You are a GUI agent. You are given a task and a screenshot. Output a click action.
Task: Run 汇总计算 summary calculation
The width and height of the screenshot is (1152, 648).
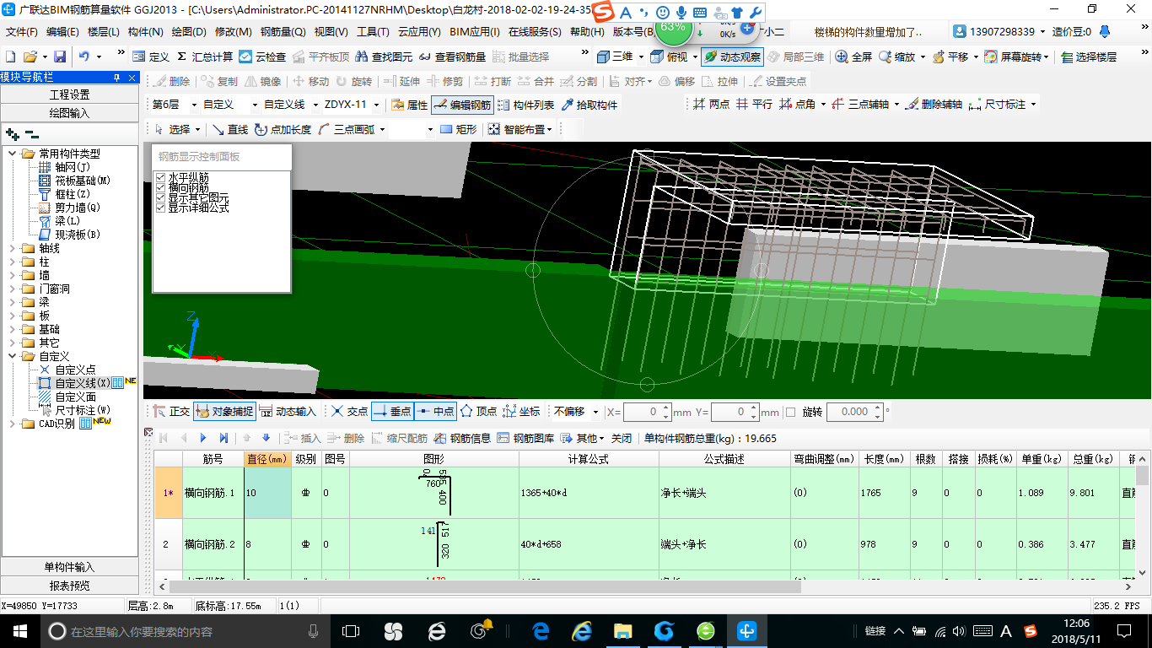pos(204,57)
